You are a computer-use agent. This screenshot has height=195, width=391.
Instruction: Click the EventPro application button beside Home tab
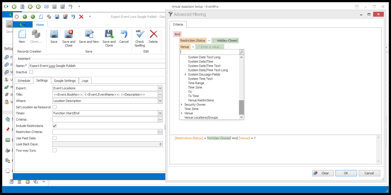[23, 25]
